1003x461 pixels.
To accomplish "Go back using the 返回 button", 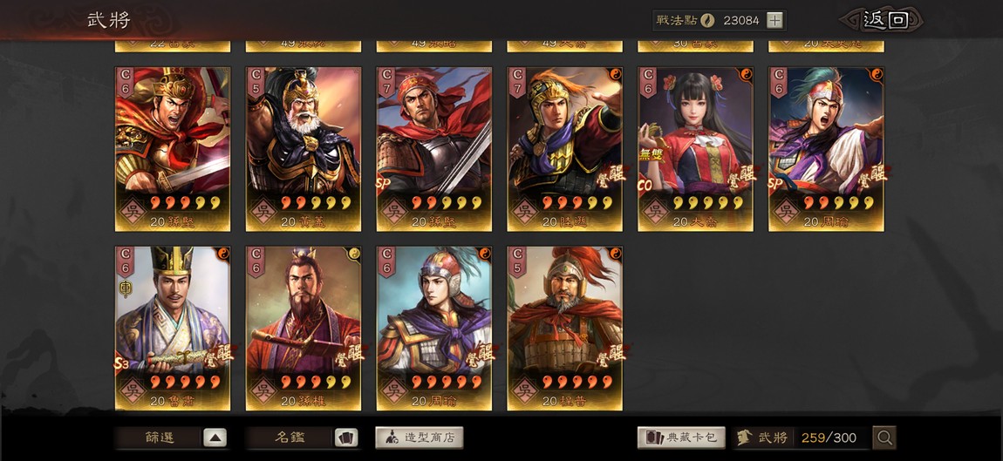I will point(884,20).
